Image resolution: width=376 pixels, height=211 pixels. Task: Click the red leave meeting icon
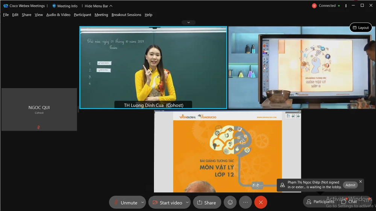pyautogui.click(x=261, y=202)
